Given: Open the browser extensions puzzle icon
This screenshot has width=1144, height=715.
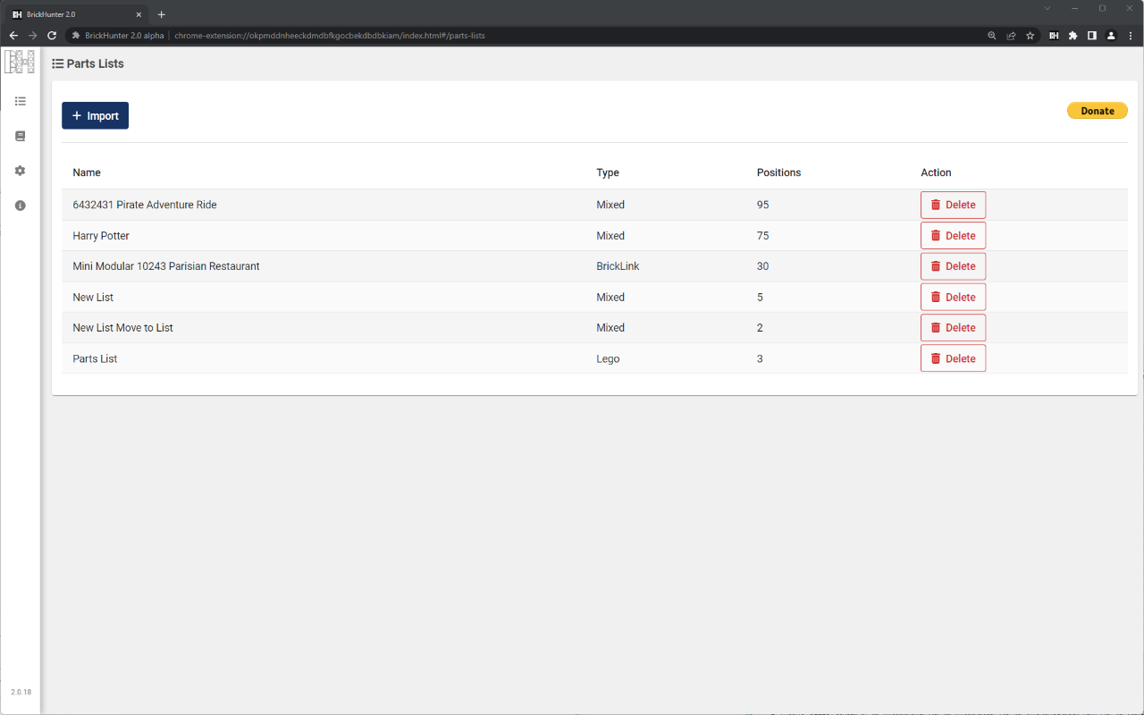Looking at the screenshot, I should 1073,36.
